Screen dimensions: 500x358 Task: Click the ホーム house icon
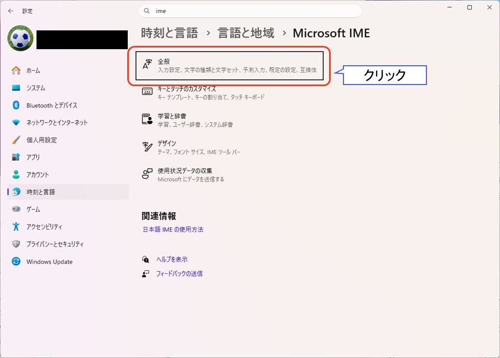[16, 70]
